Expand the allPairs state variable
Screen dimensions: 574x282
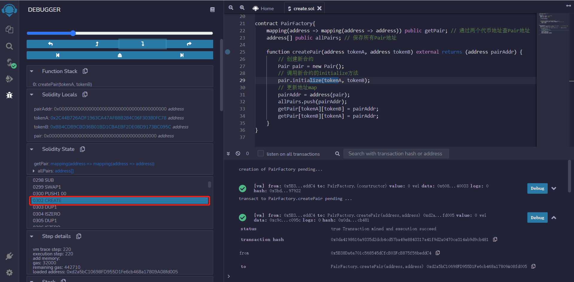[x=33, y=171]
